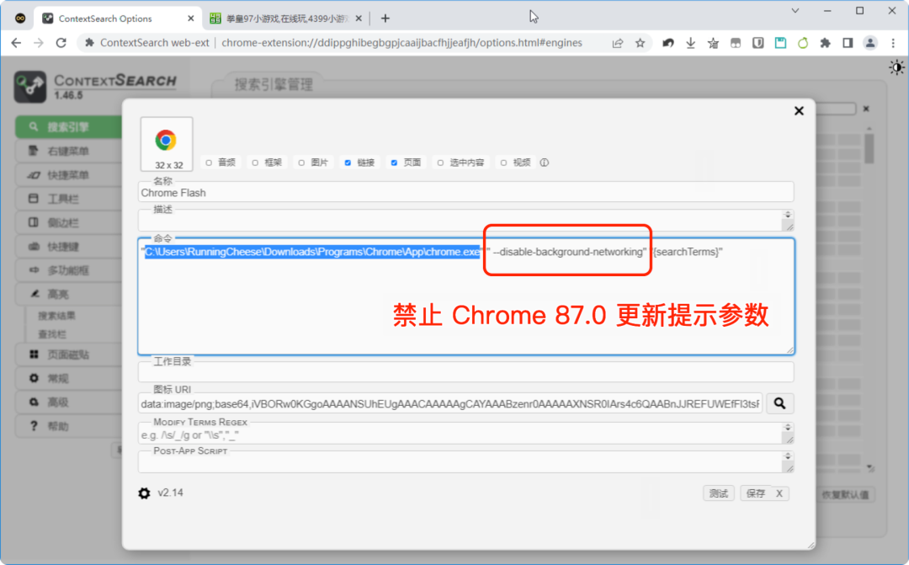
Task: Open 搜索引擎 sidebar section
Action: 68,126
